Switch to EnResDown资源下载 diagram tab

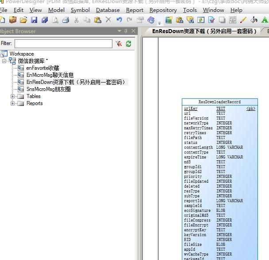204,31
